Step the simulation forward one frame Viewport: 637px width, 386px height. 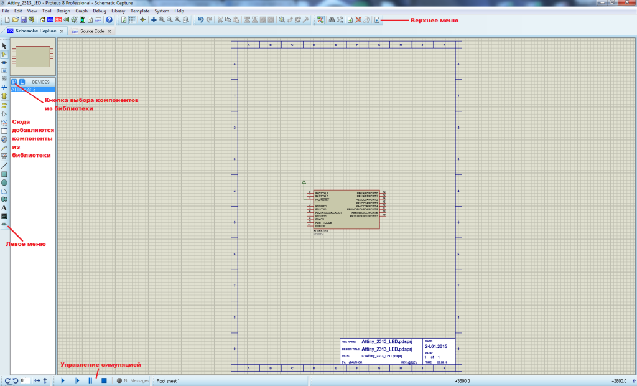click(x=77, y=381)
